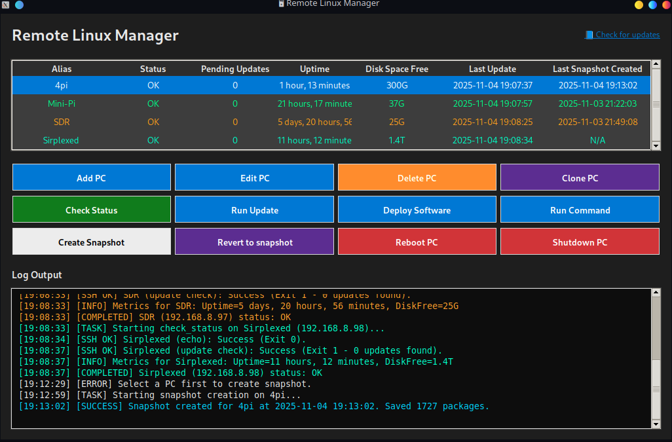
Task: Select the Mini-Pi row in the table
Action: pos(62,103)
